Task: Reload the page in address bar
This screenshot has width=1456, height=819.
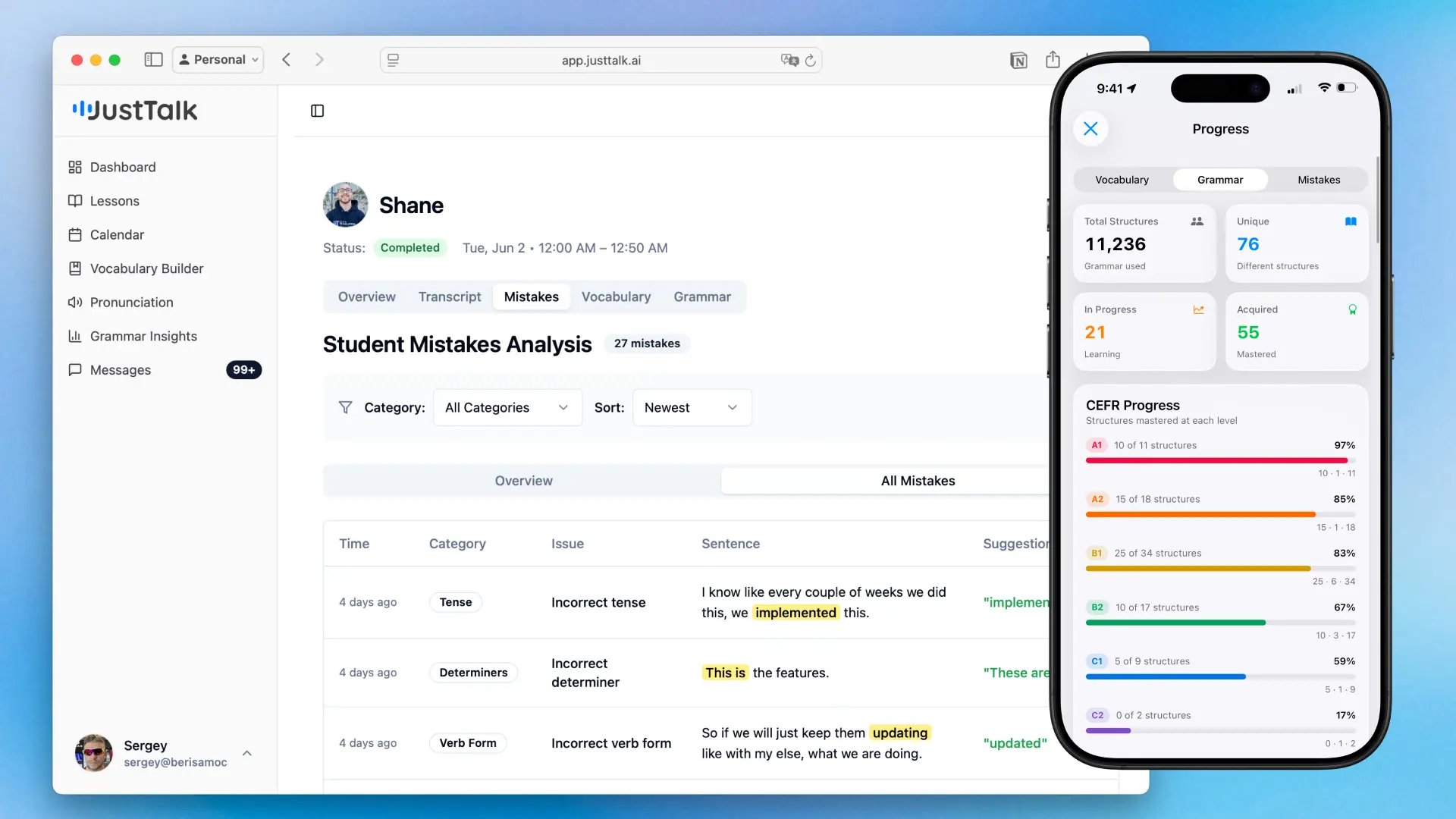Action: click(x=811, y=60)
